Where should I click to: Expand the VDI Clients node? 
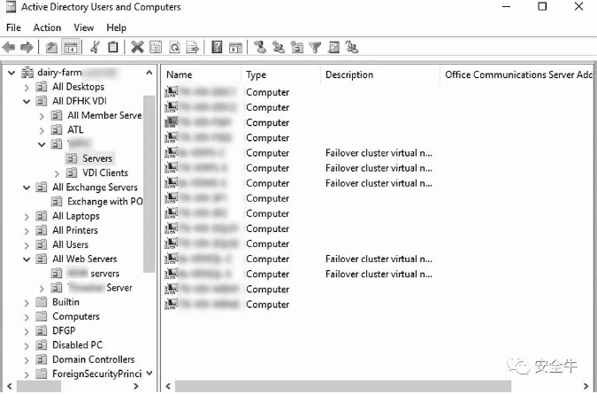point(57,173)
